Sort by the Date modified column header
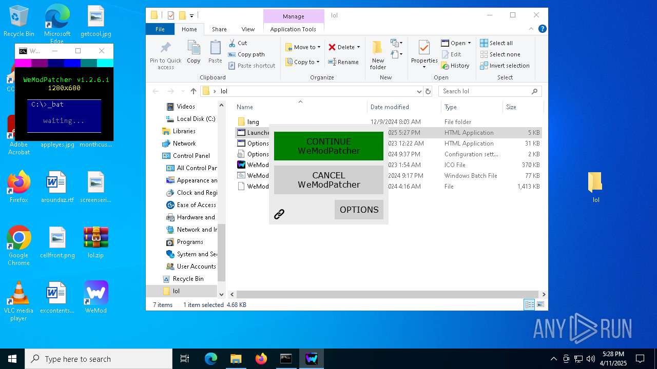 (x=404, y=107)
